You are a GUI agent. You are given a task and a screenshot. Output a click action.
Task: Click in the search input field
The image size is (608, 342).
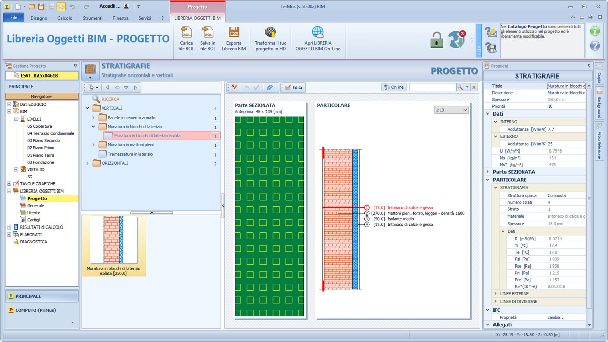tap(433, 87)
